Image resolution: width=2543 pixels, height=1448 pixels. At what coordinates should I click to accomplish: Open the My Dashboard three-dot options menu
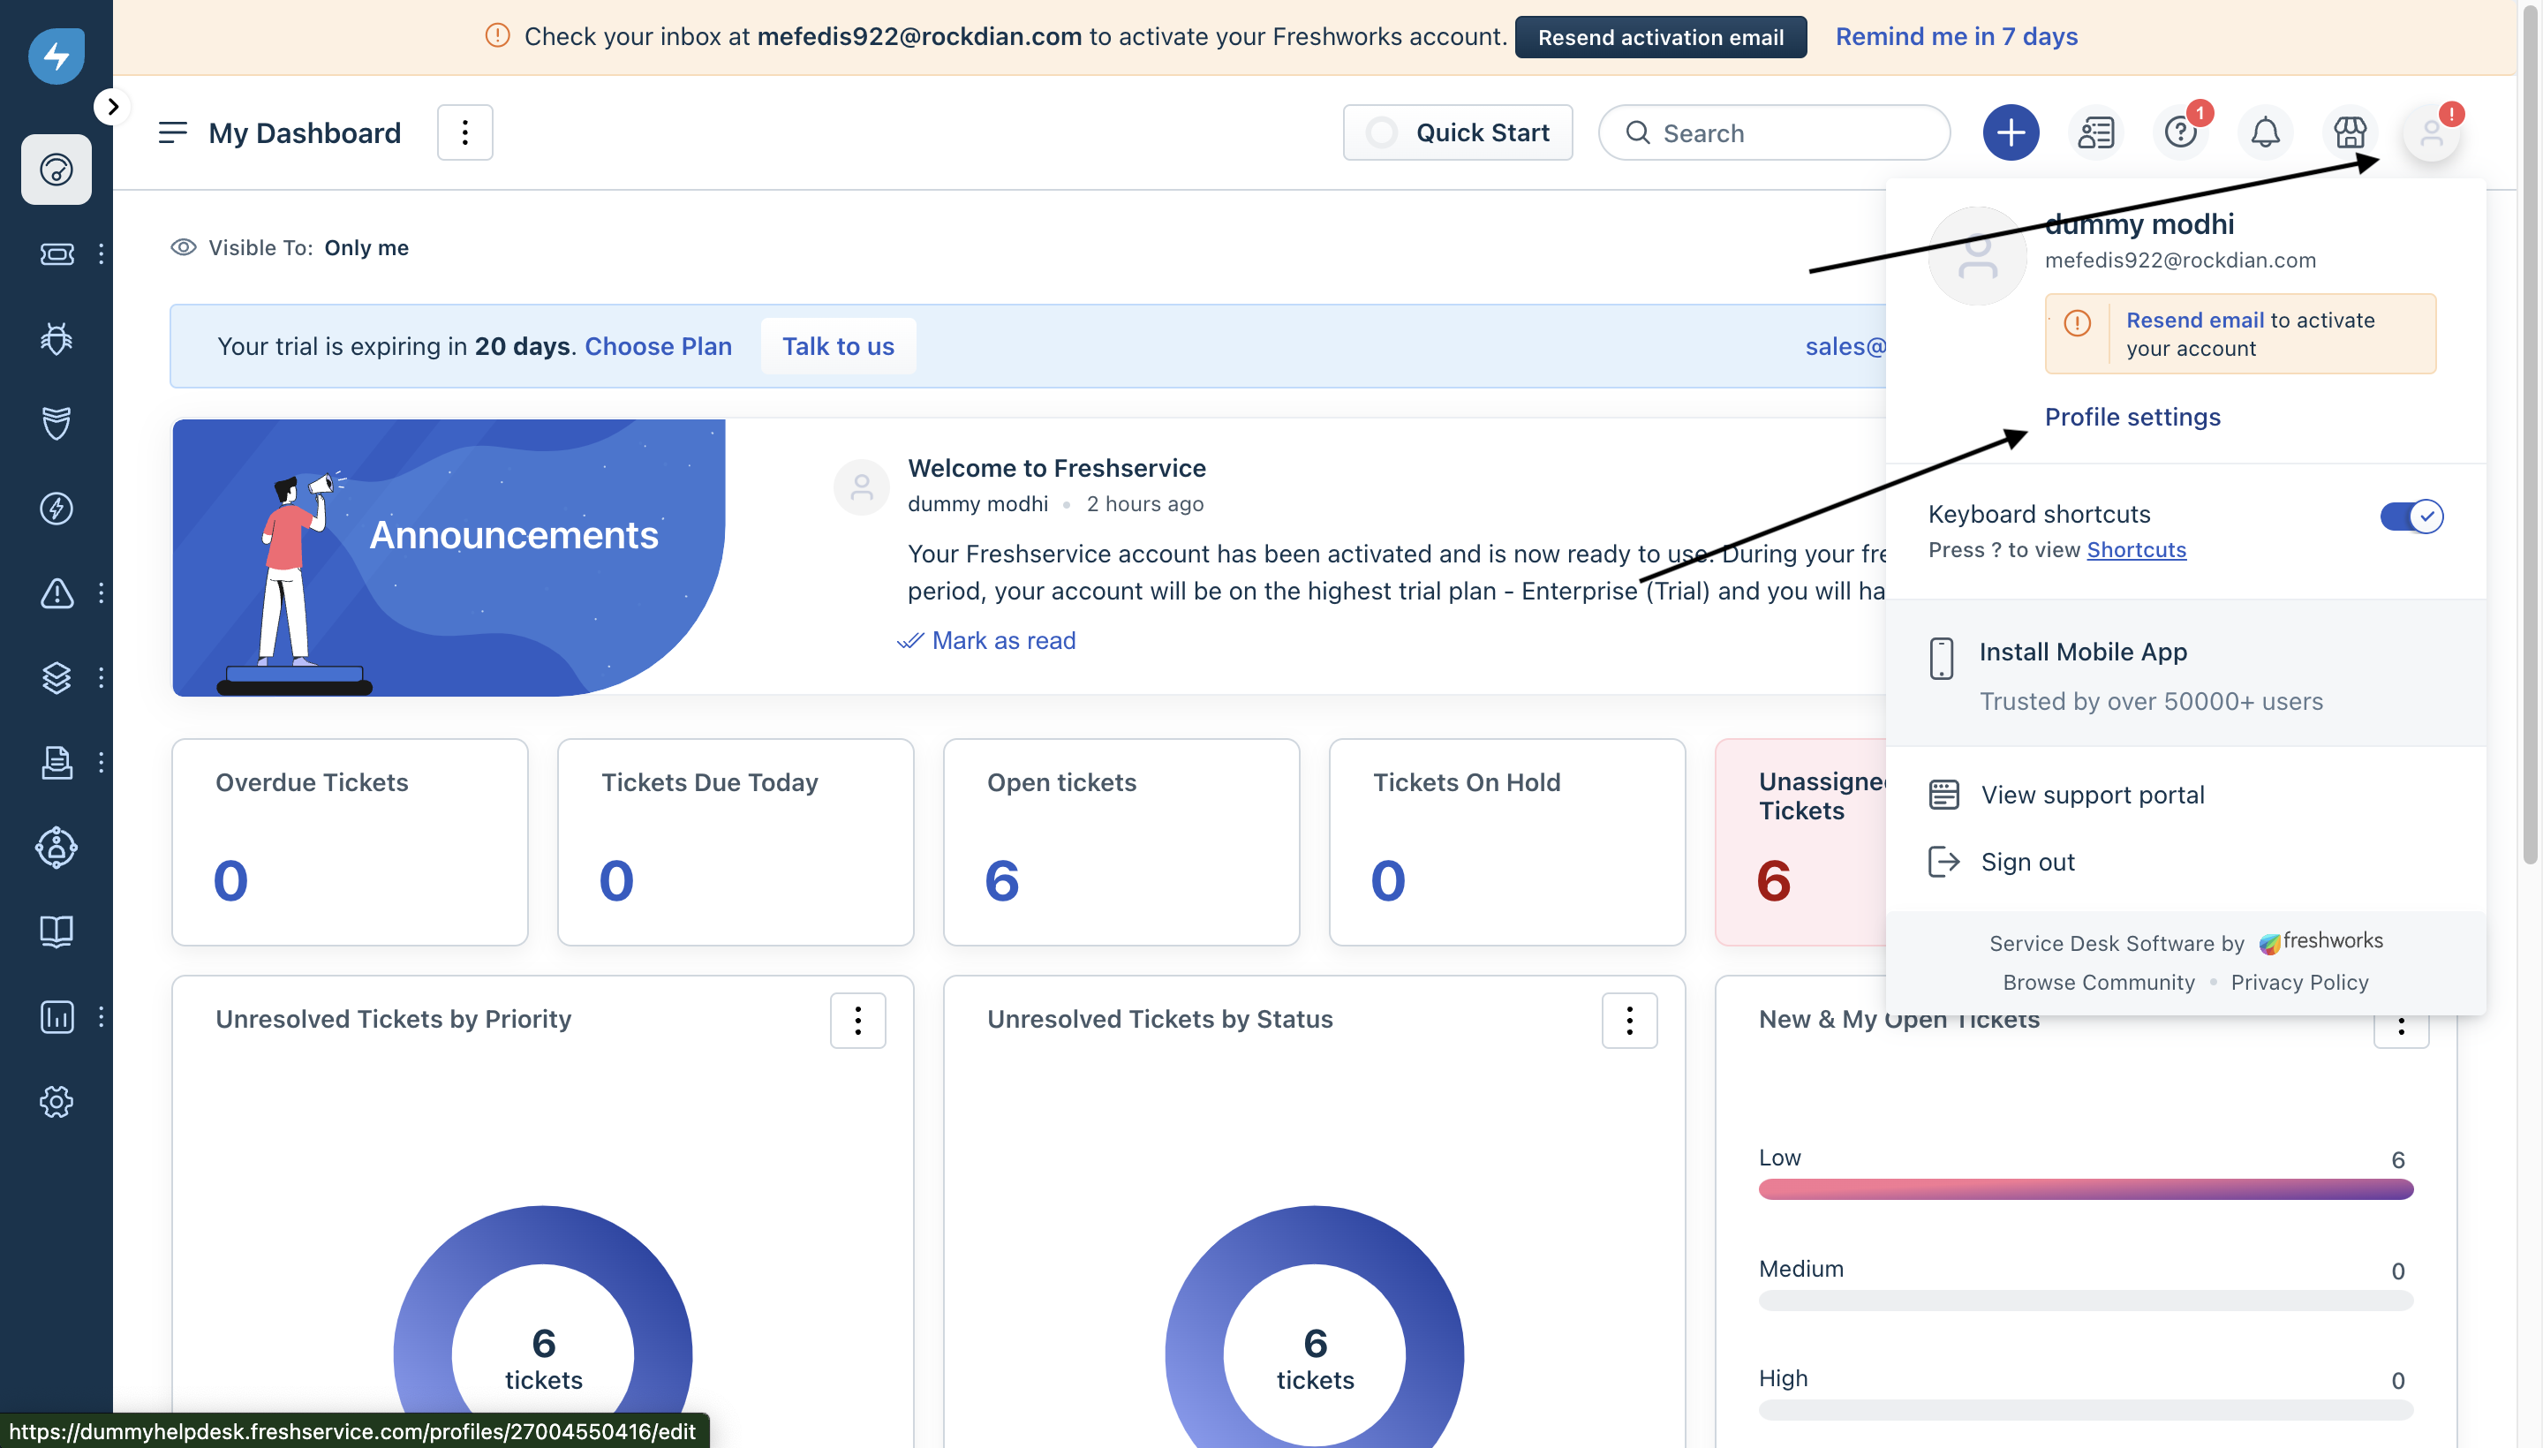[464, 132]
